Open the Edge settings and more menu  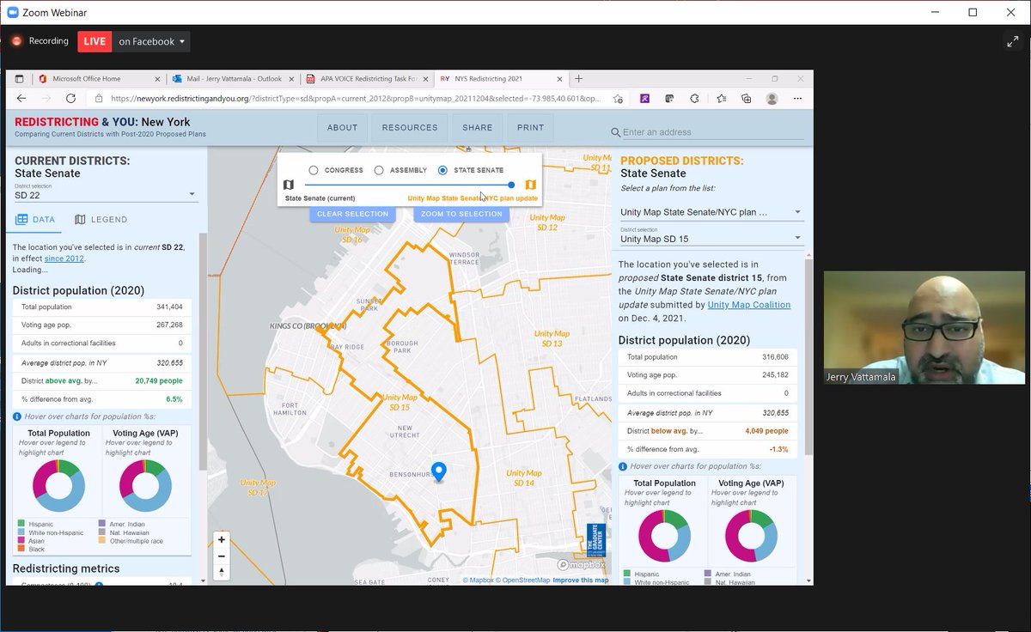click(797, 99)
